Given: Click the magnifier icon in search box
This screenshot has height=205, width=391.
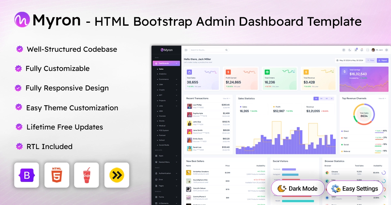Looking at the screenshot, I should pos(226,50).
